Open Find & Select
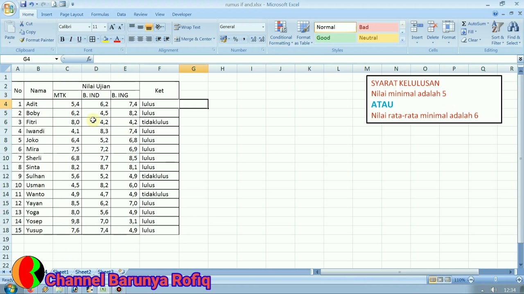The image size is (524, 294). 513,33
